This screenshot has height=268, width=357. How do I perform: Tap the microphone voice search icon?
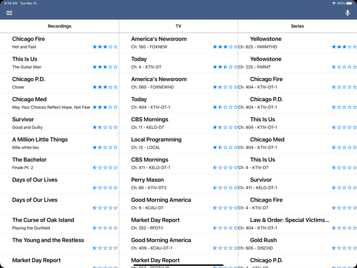click(347, 13)
